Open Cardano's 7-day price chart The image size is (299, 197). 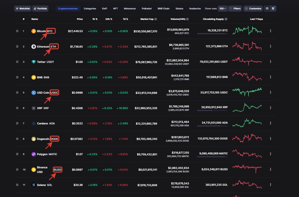[247, 123]
